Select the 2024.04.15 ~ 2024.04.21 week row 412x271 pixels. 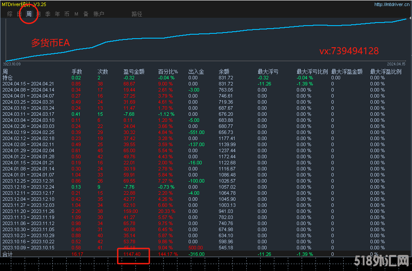[x=28, y=84]
